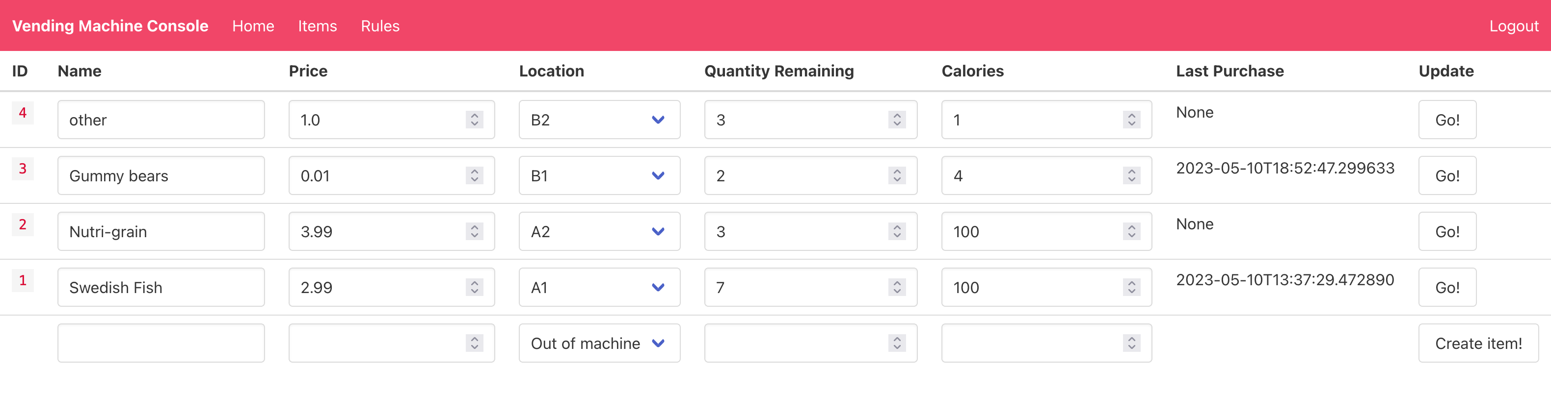The width and height of the screenshot is (1551, 394).
Task: Open the Rules page
Action: click(380, 26)
